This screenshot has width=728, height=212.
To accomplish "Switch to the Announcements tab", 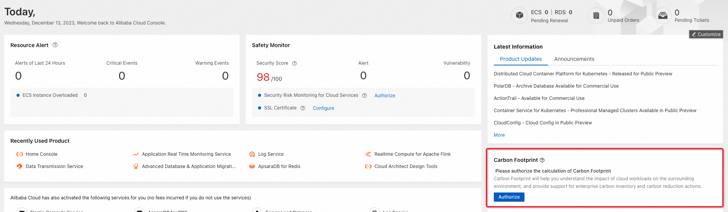I will click(574, 59).
